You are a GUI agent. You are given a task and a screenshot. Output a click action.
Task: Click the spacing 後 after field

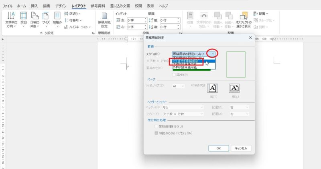tap(170, 27)
